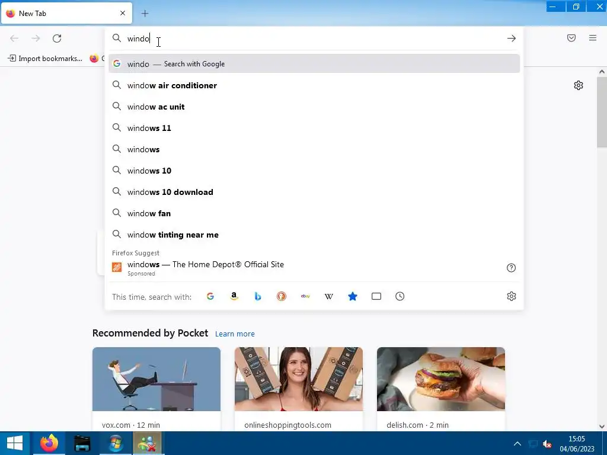This screenshot has width=607, height=455.
Task: Open a new tab with plus button
Action: tap(145, 14)
